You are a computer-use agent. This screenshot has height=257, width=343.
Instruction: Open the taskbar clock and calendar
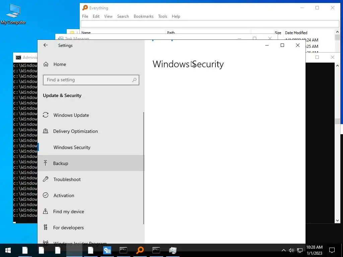click(314, 250)
